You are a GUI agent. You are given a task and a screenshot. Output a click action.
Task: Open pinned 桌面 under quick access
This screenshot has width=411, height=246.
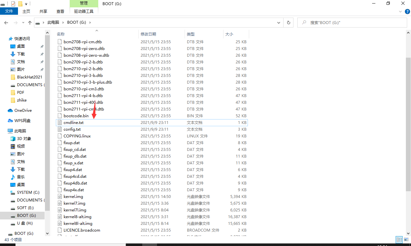coord(21,46)
